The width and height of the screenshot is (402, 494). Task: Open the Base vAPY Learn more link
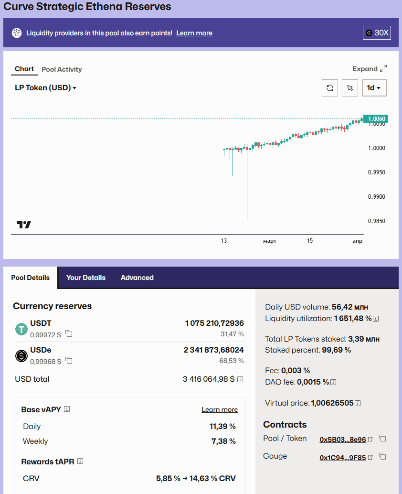220,409
